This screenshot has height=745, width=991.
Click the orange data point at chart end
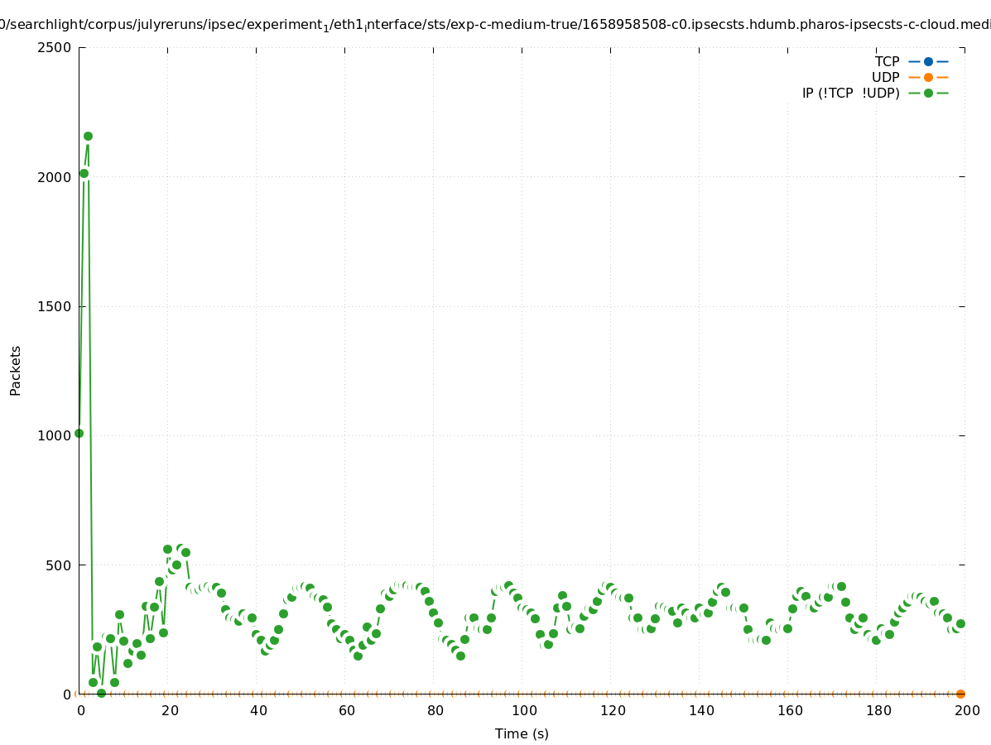point(960,694)
